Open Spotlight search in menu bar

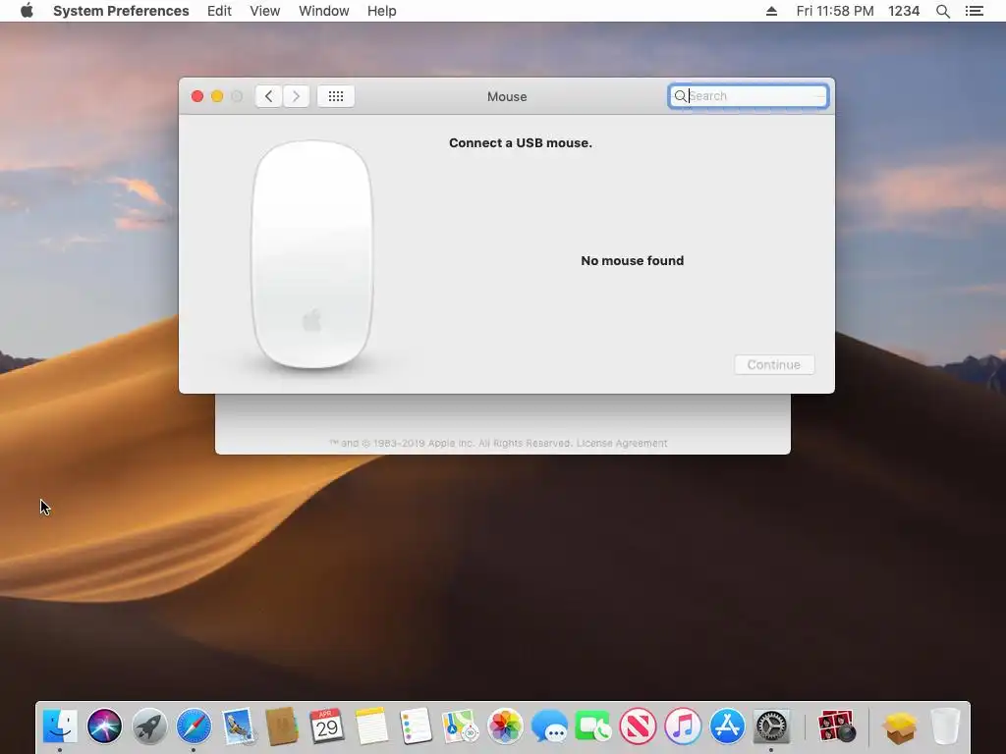pyautogui.click(x=942, y=11)
